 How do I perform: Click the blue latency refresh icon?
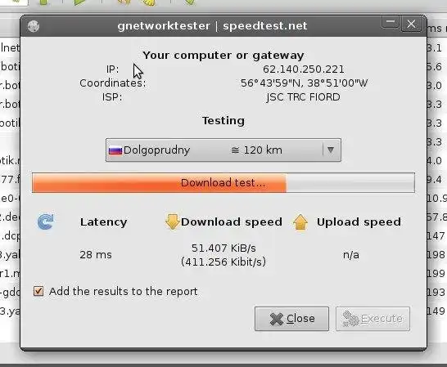coord(46,222)
